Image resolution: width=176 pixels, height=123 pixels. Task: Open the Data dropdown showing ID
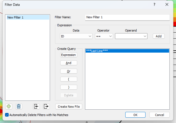76,36
